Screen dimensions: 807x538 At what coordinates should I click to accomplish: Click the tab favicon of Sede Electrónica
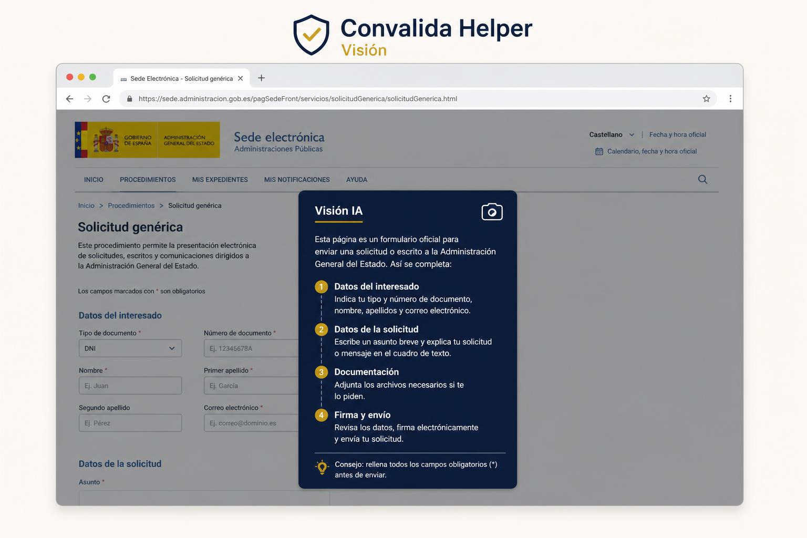tap(123, 79)
